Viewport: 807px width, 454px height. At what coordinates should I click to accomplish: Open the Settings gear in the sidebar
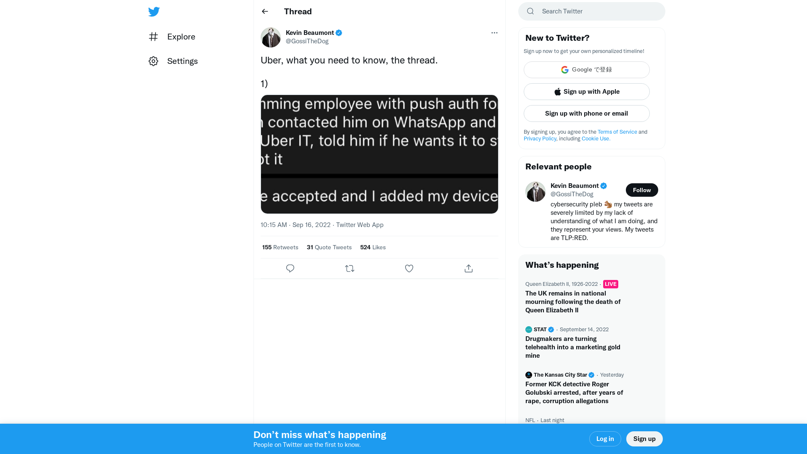coord(153,61)
